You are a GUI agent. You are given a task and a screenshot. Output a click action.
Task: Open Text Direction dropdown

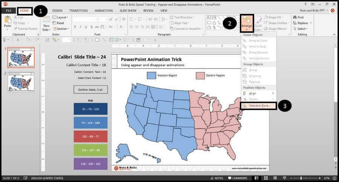tap(182, 17)
